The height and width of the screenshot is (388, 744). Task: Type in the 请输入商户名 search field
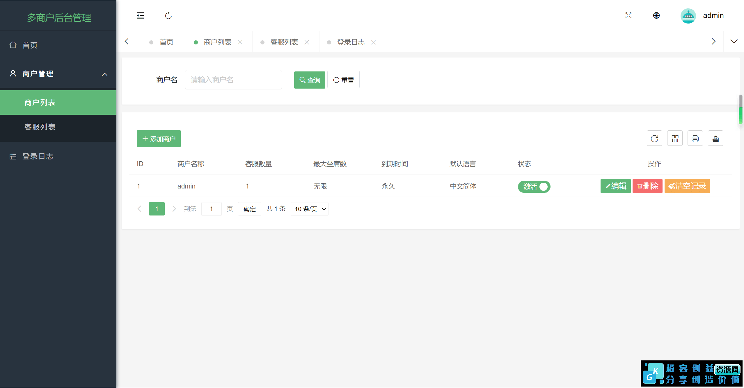(233, 80)
